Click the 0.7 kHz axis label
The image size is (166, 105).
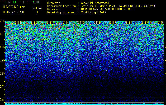click(2, 87)
